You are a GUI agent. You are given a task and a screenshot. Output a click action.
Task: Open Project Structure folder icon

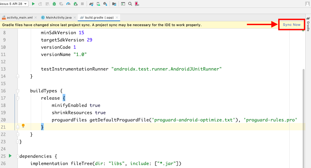click(114, 4)
